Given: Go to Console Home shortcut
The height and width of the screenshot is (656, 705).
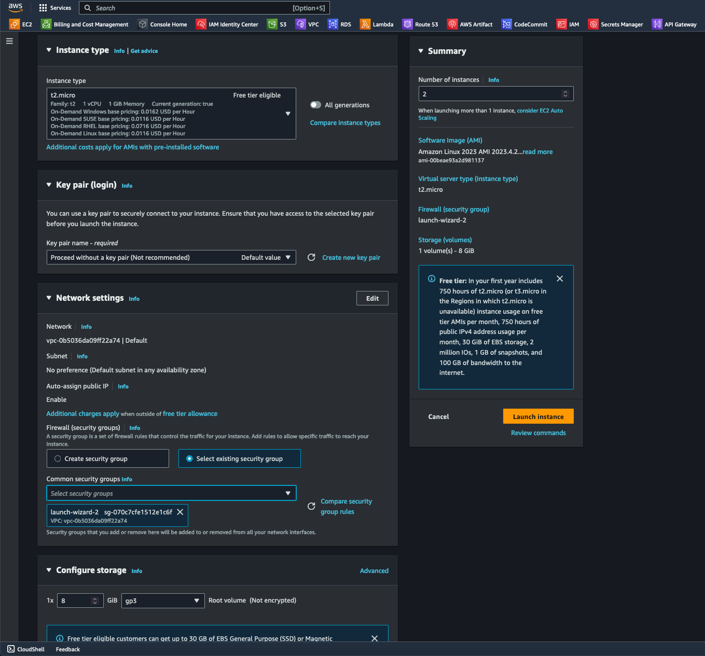Looking at the screenshot, I should pyautogui.click(x=162, y=24).
